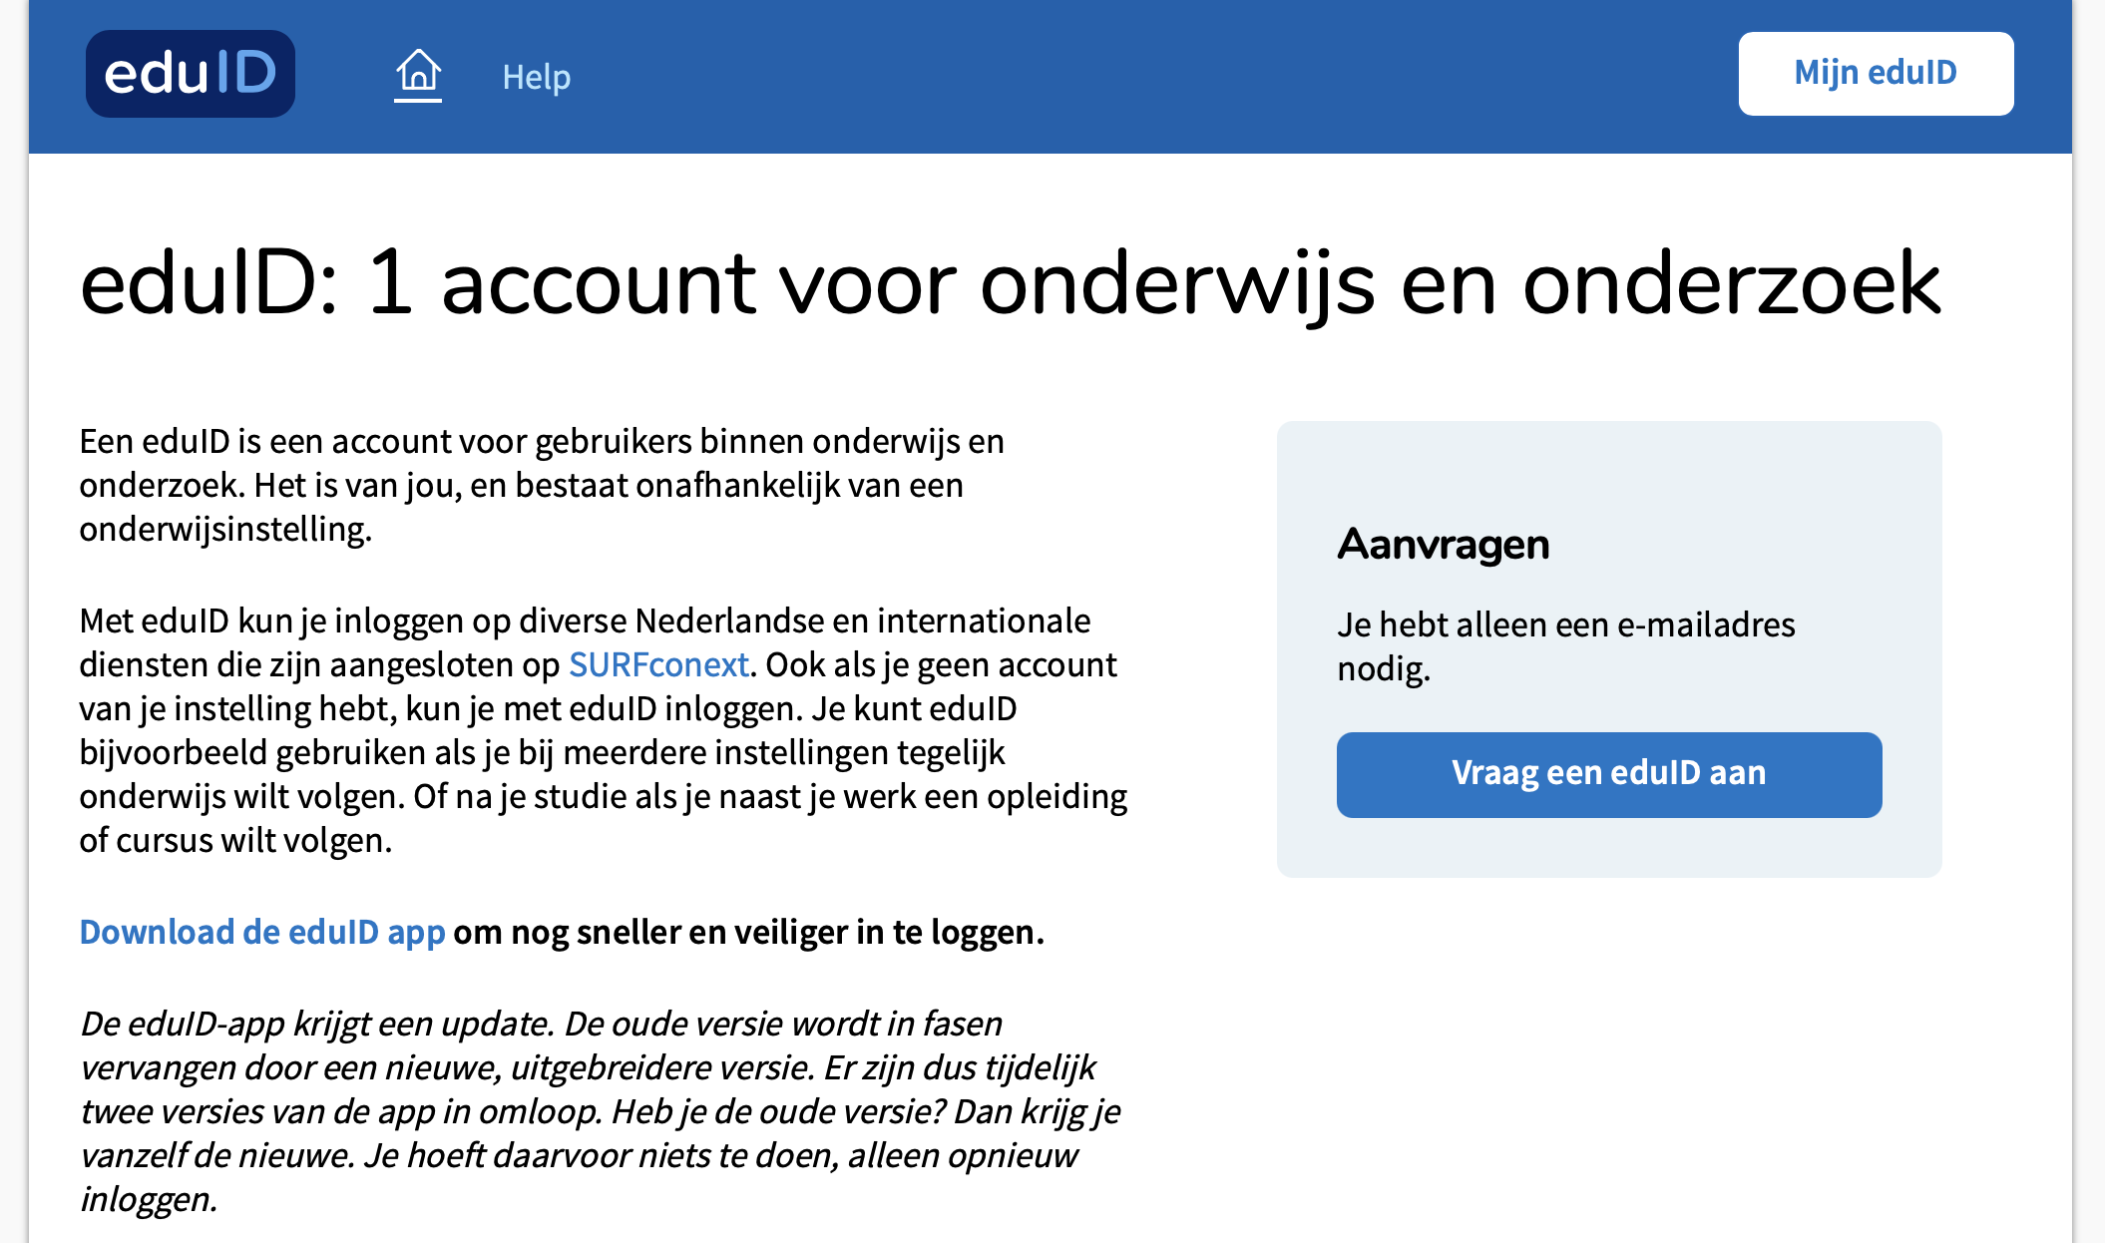
Task: Go to the home page icon
Action: pos(418,74)
